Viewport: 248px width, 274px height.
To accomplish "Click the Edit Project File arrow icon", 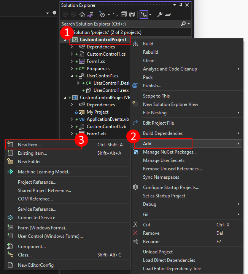I will 135,123.
